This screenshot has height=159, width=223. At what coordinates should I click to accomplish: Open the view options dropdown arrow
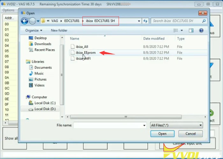point(182,30)
